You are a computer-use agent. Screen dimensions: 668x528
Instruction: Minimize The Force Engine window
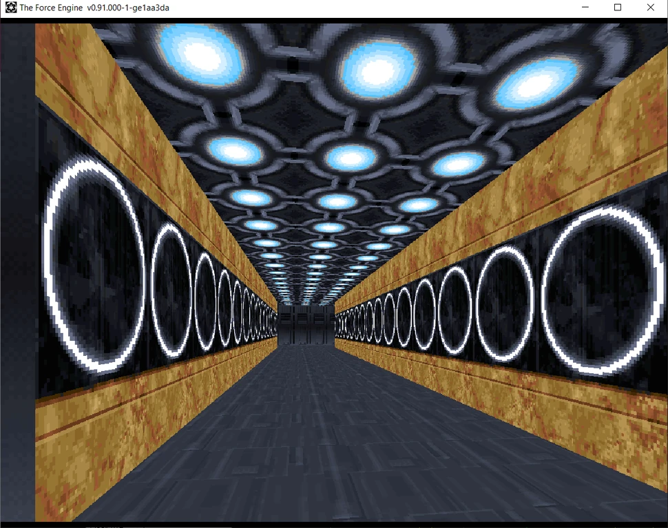click(585, 7)
